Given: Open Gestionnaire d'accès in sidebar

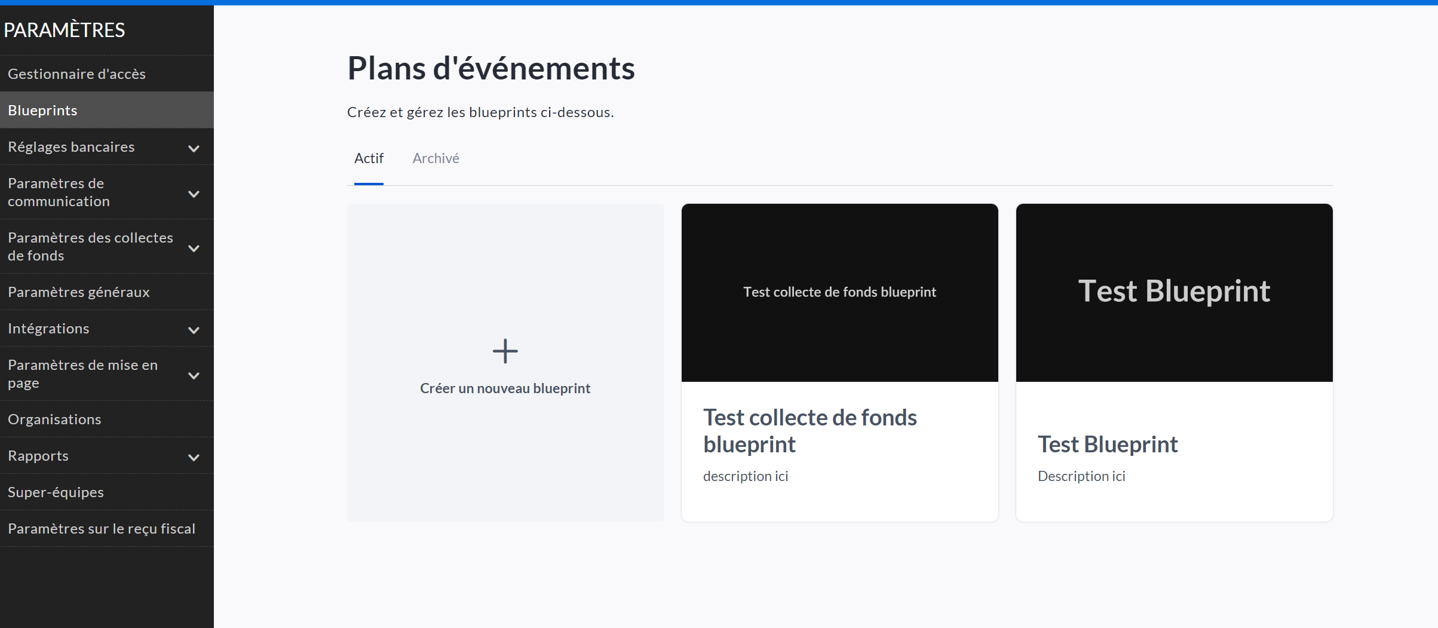Looking at the screenshot, I should [76, 74].
